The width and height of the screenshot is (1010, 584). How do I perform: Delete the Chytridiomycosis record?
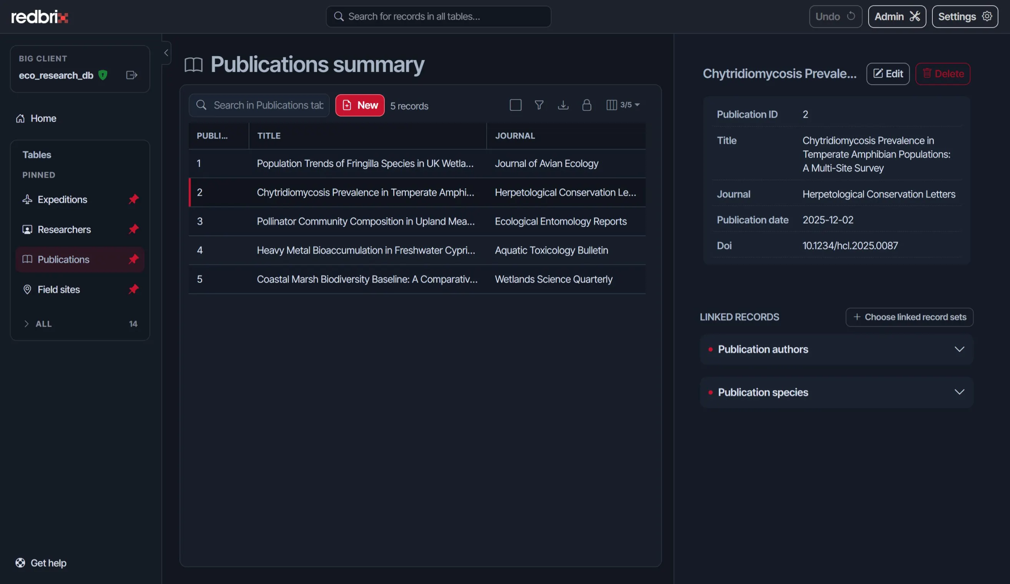[x=943, y=74]
